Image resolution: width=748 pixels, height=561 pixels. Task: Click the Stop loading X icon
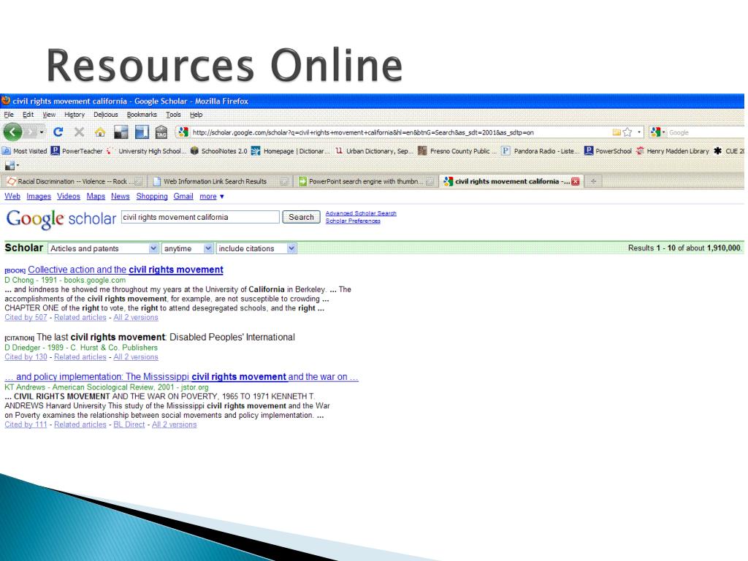click(79, 132)
